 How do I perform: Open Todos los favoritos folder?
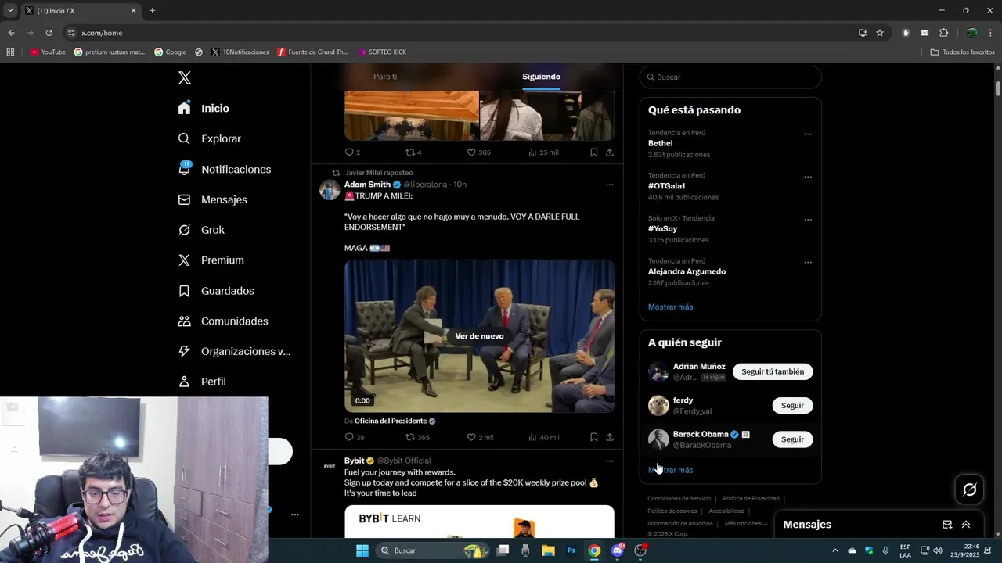[x=962, y=52]
